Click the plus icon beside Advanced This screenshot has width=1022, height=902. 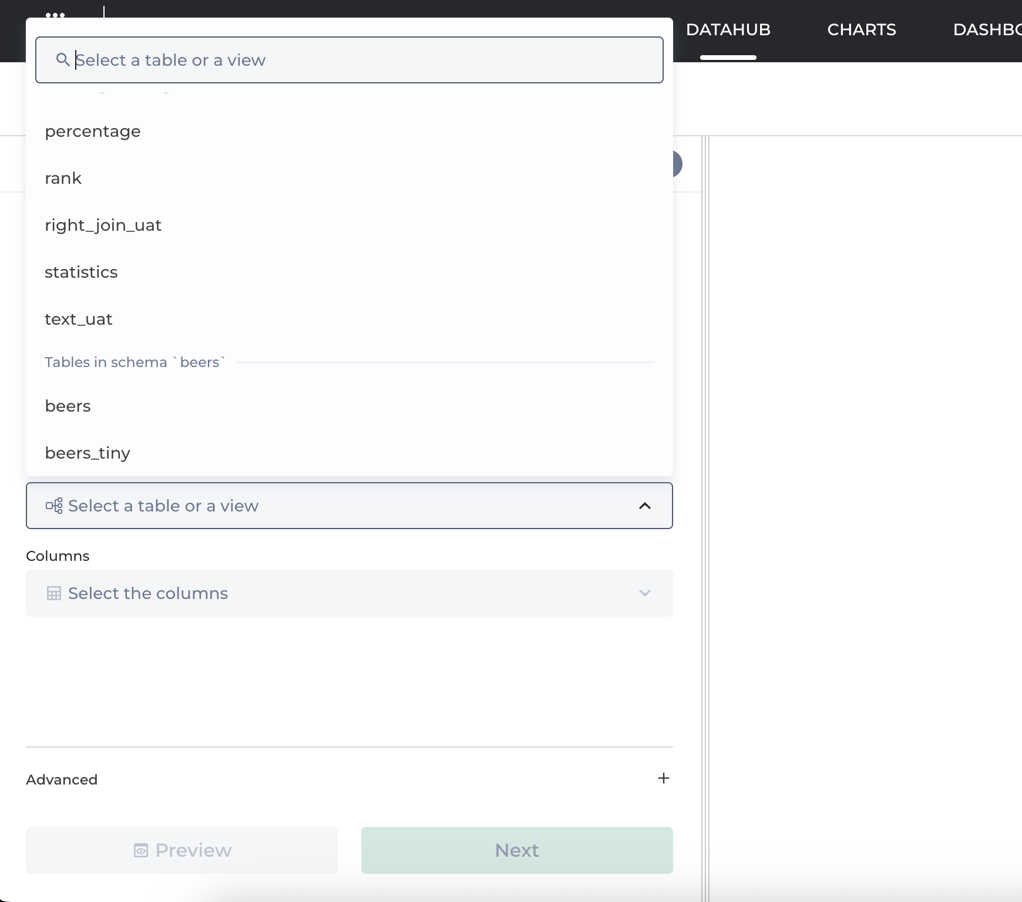(x=663, y=778)
